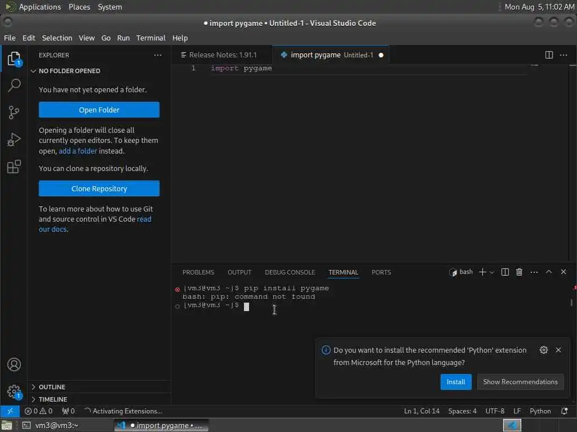Open the File menu

coord(10,38)
